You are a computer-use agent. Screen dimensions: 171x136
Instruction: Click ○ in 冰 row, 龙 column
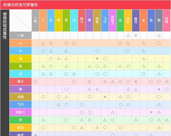pos(143,74)
